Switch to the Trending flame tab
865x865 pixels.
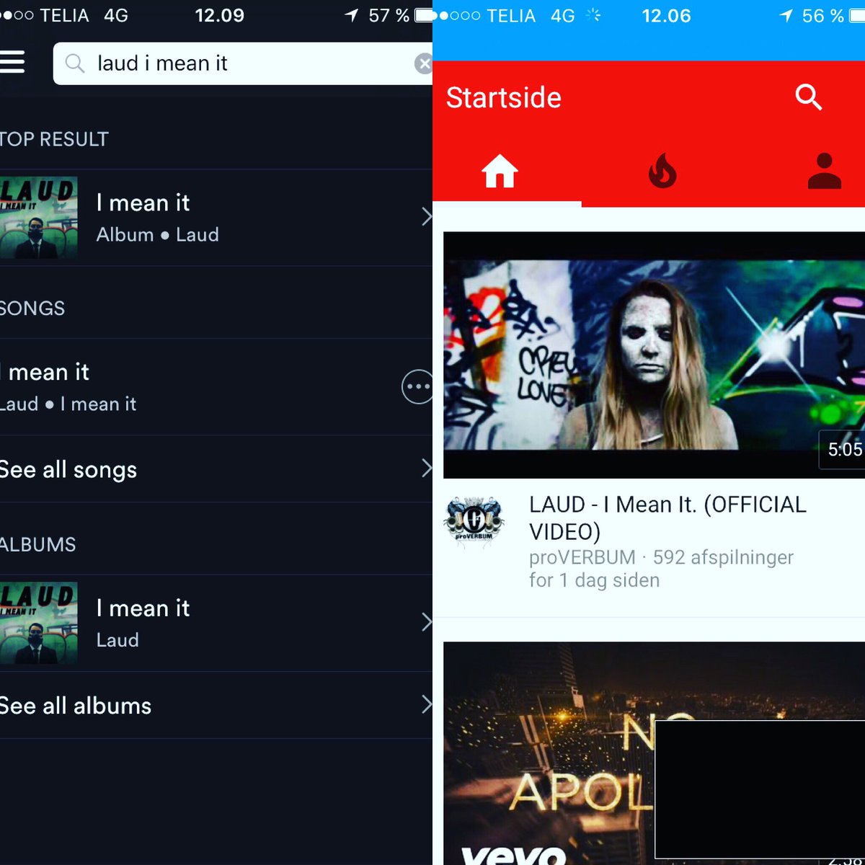(x=662, y=172)
